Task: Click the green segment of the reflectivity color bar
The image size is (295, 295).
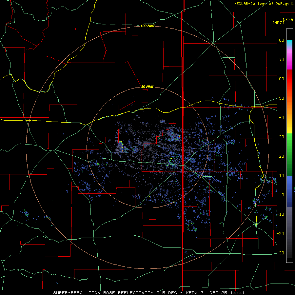Action: tap(289, 155)
